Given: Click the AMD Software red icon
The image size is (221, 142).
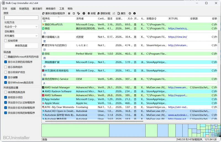Looking at the screenshot, I should click(43, 95).
